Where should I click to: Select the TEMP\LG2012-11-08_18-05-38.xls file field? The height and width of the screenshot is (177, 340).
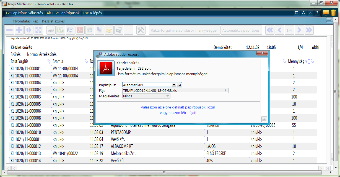point(166,90)
